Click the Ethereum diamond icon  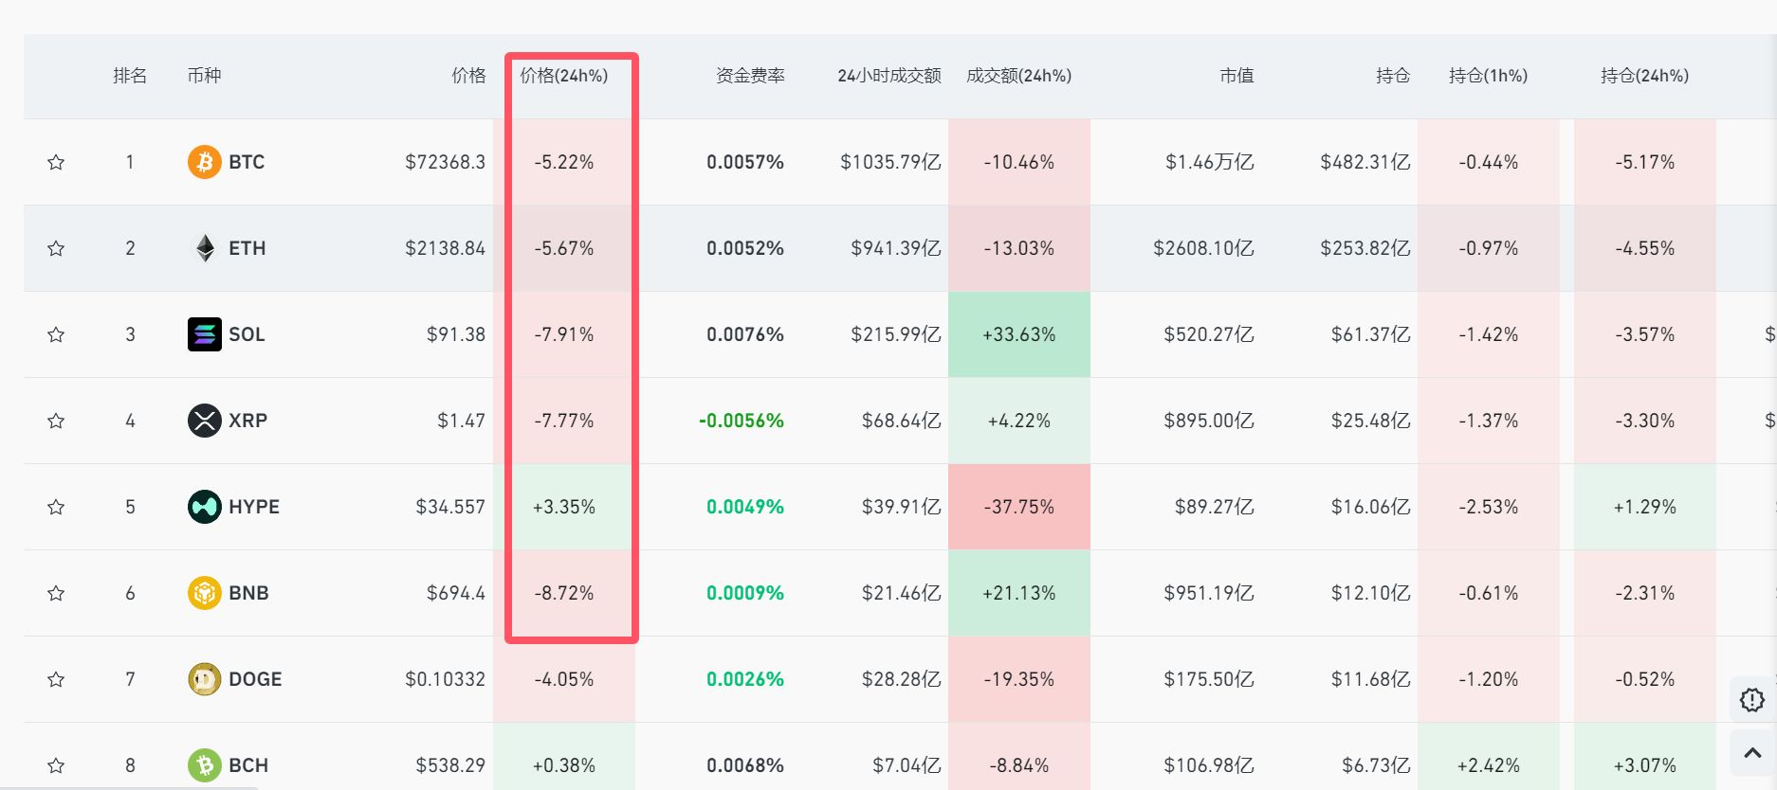pyautogui.click(x=204, y=248)
